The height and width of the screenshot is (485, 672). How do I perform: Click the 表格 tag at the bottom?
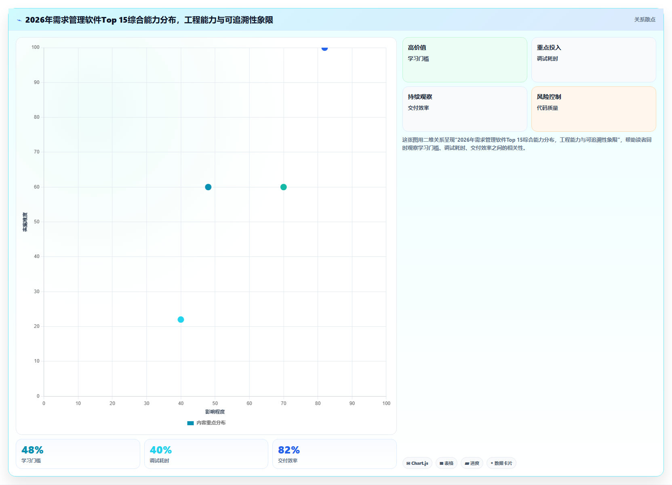(x=447, y=463)
